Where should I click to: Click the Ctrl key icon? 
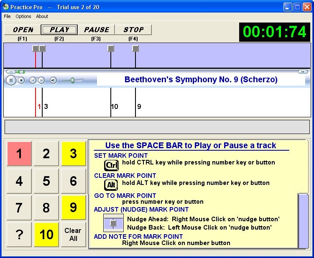click(111, 165)
